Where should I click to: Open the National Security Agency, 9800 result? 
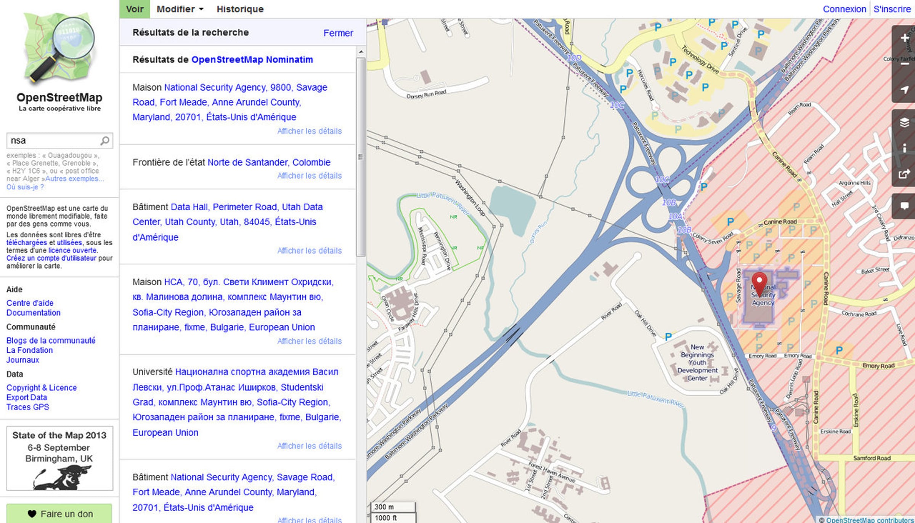click(230, 102)
